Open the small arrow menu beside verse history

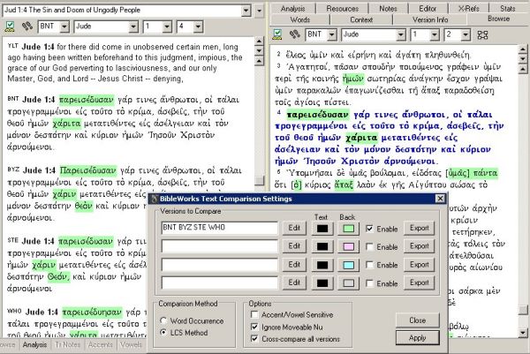(259, 11)
